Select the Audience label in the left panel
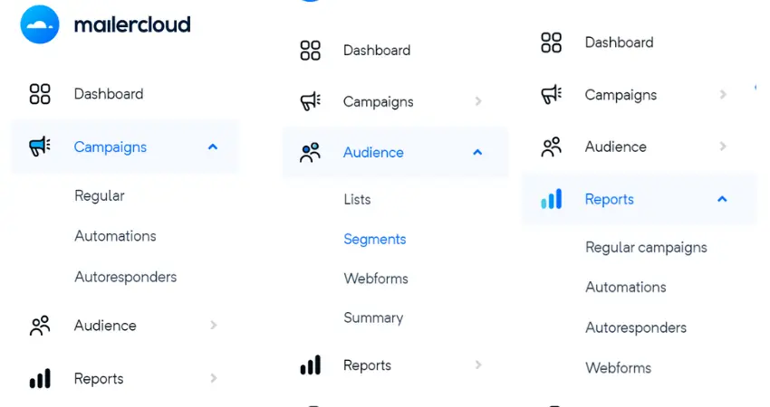 pos(105,326)
